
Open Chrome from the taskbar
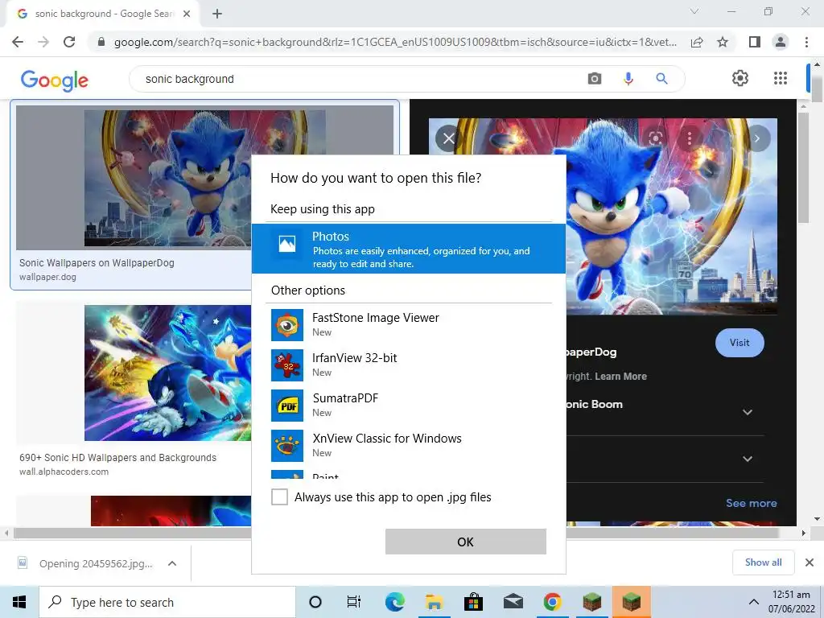(x=552, y=602)
